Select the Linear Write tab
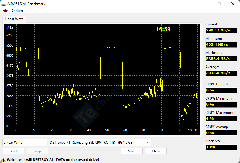 coord(14,19)
